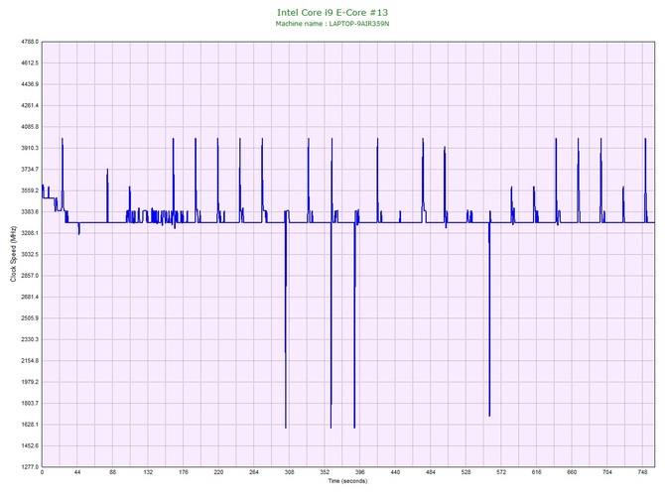Click the 352 x-axis time label
665x498 pixels.
pos(325,472)
